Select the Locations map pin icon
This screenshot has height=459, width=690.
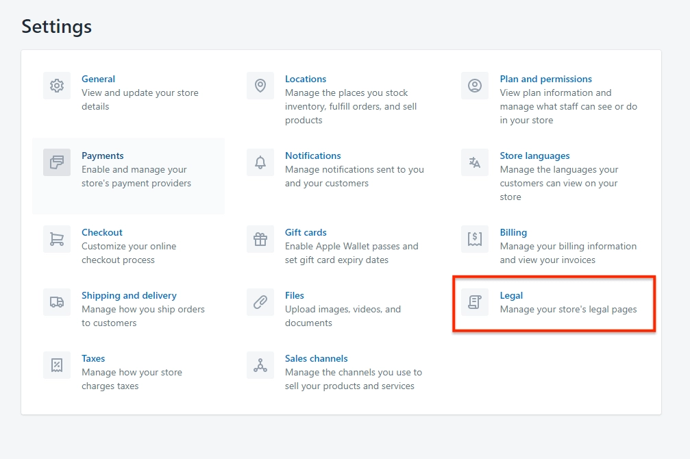point(260,86)
